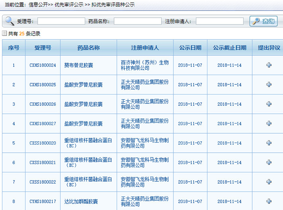Click date 2018-11-07 in row 1
Screen dimensions: 283x210
pyautogui.click(x=190, y=65)
